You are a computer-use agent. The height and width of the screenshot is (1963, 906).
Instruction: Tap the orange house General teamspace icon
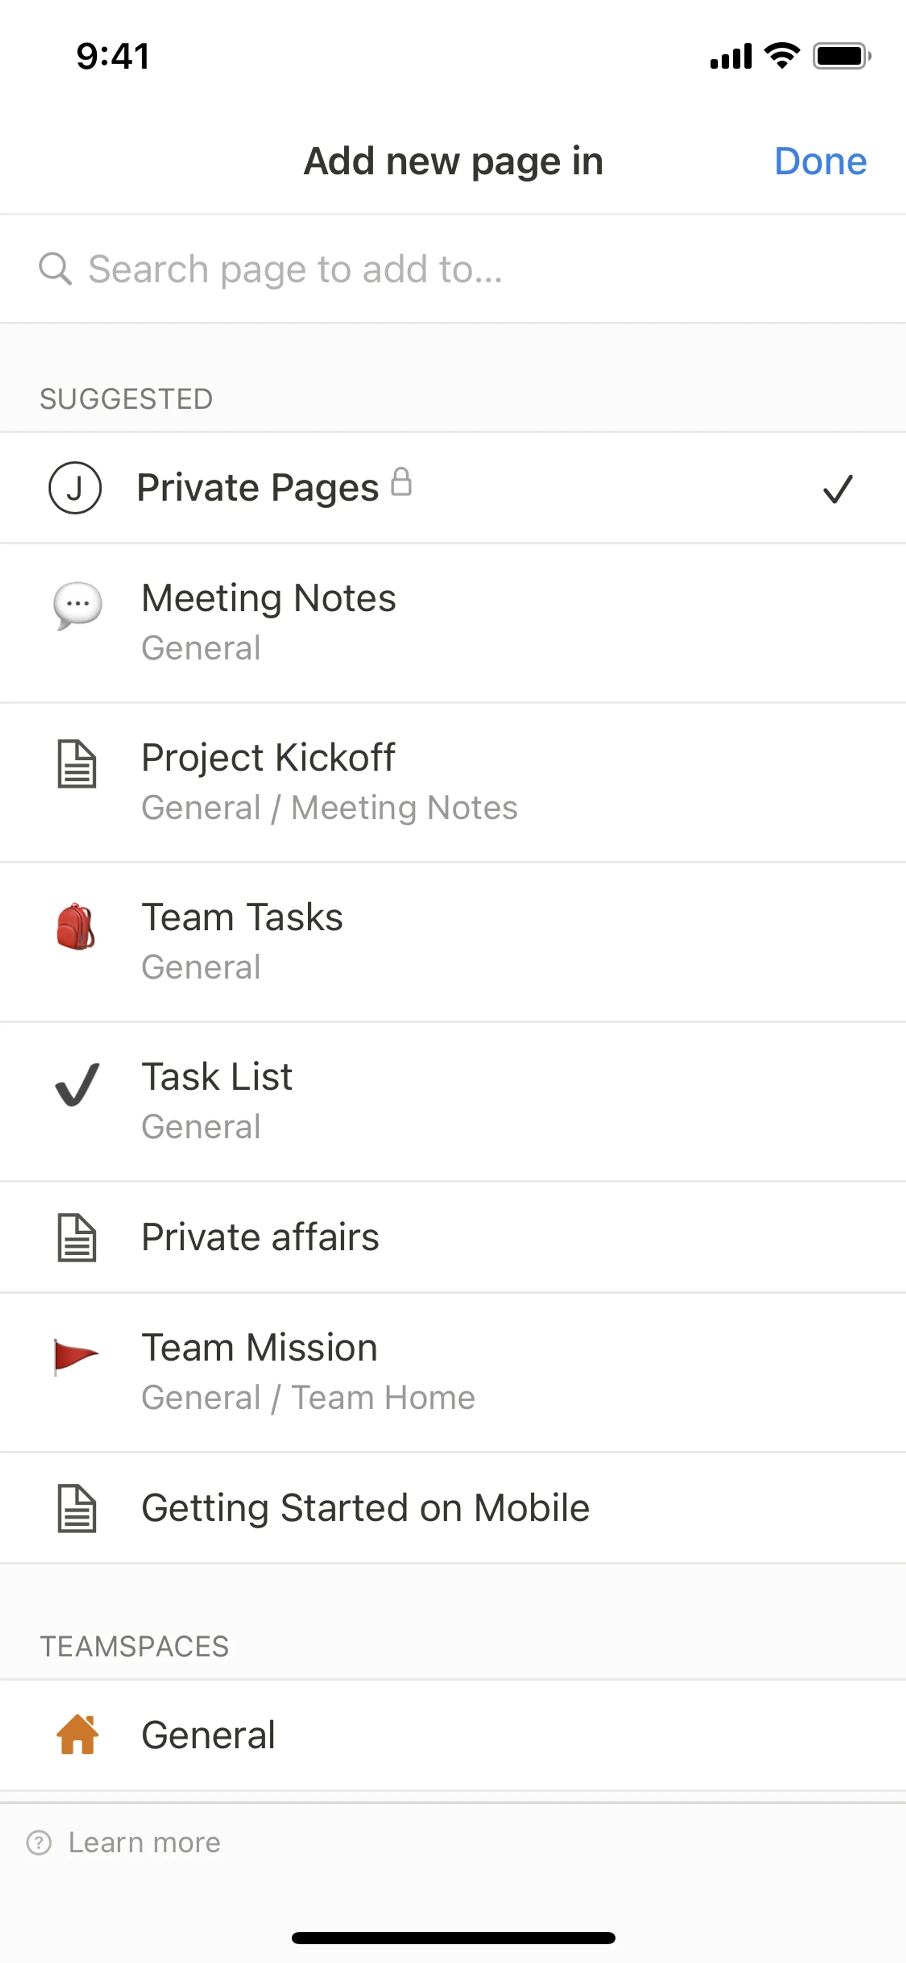[x=78, y=1734]
